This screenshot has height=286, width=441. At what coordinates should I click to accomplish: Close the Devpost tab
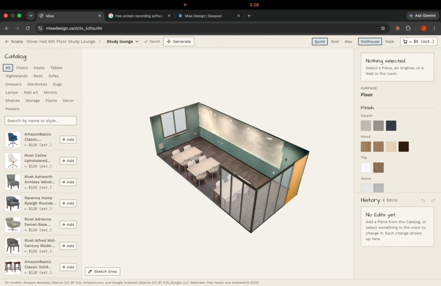coord(239,16)
